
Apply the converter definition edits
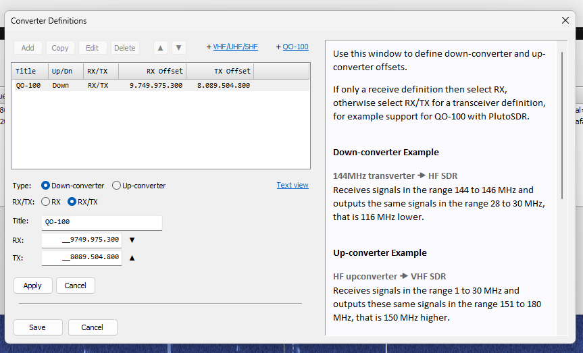32,286
